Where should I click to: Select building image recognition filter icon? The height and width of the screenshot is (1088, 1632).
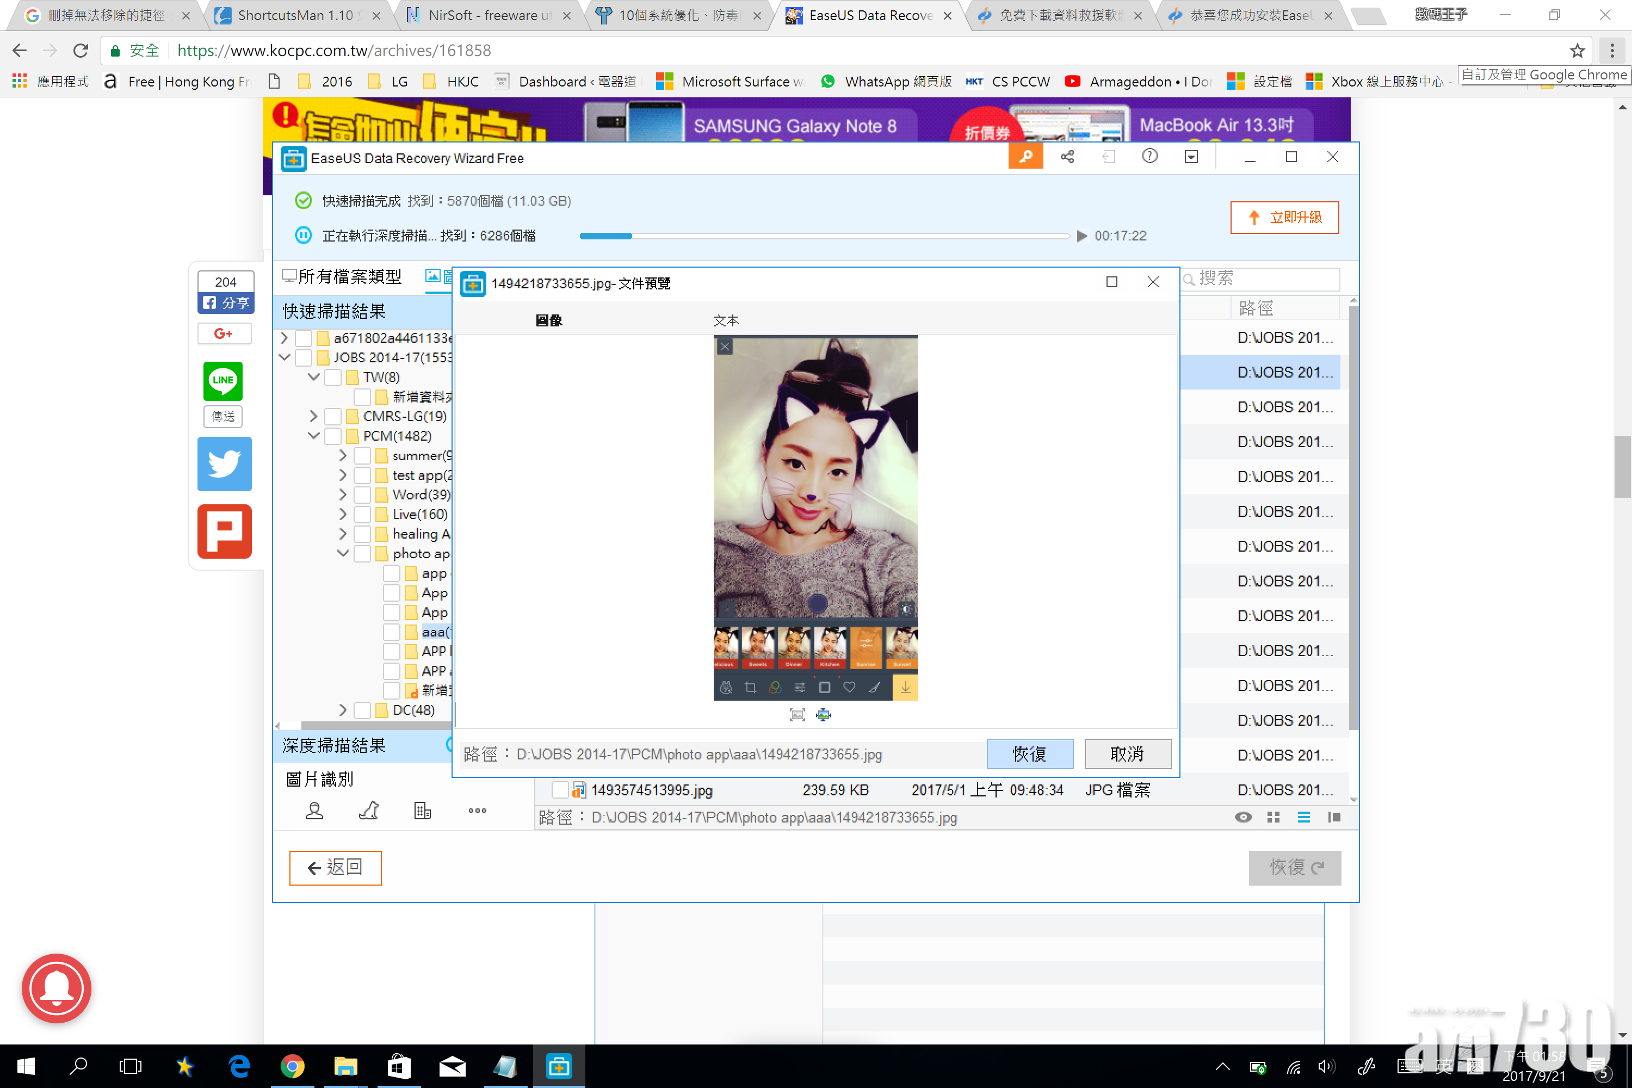pyautogui.click(x=423, y=811)
